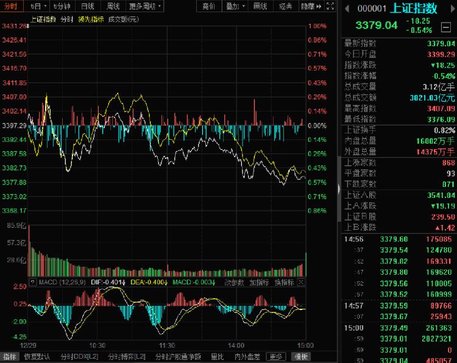This screenshot has height=363, width=457.
Task: Click the 000001 stock code
Action: (372, 9)
